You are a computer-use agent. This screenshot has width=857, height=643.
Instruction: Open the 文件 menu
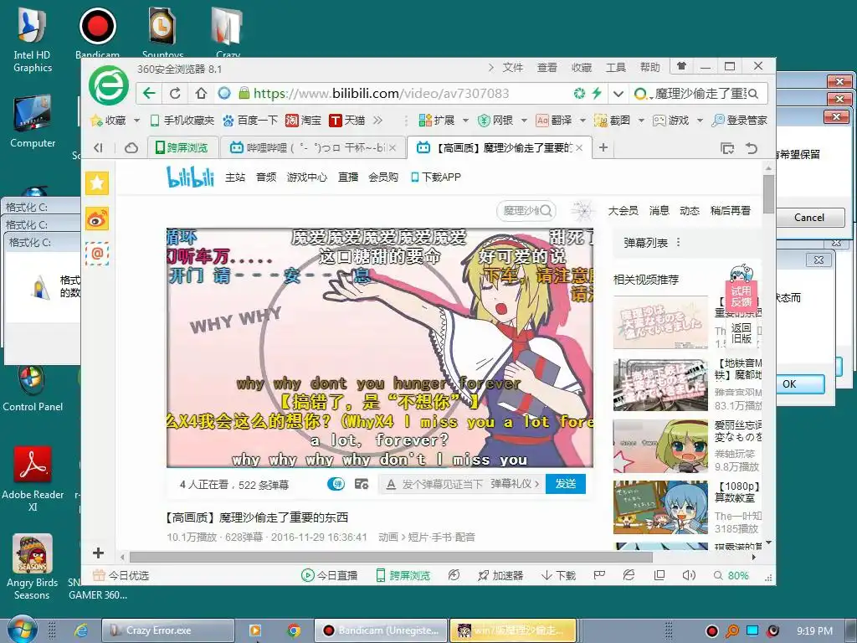coord(513,67)
